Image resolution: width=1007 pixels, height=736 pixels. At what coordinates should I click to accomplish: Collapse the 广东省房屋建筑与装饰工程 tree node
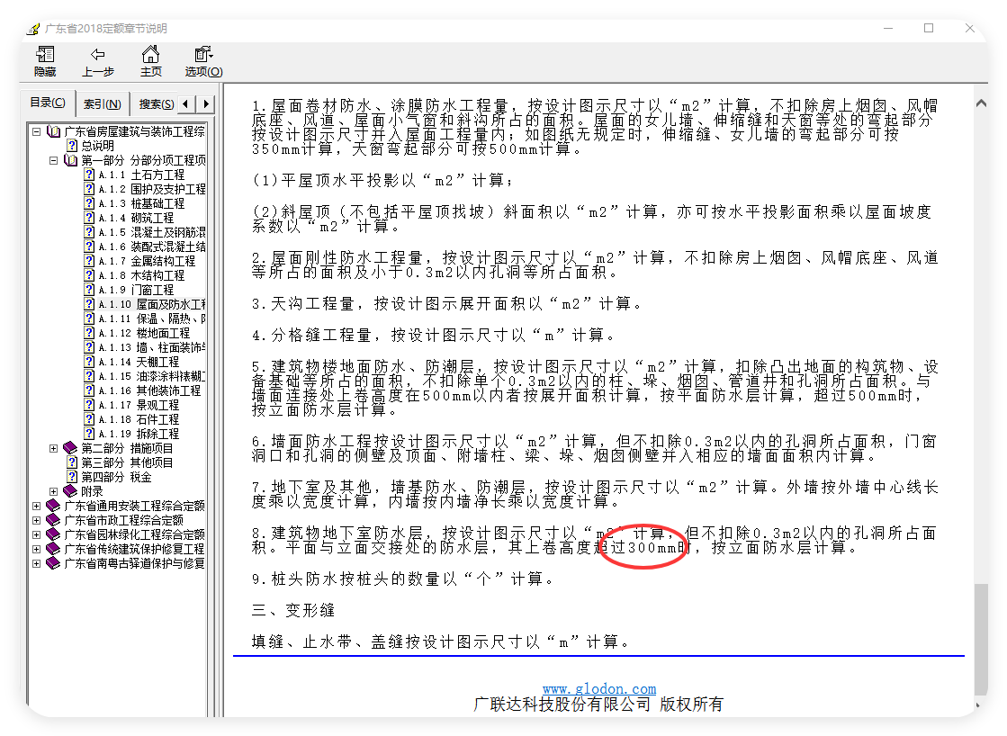click(37, 131)
